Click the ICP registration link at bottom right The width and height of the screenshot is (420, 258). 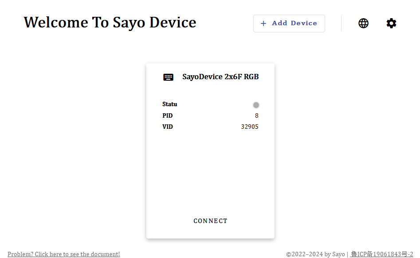383,254
